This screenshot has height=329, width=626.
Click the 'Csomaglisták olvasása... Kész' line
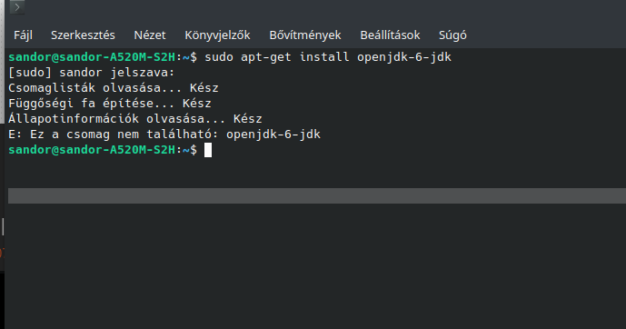tap(114, 88)
